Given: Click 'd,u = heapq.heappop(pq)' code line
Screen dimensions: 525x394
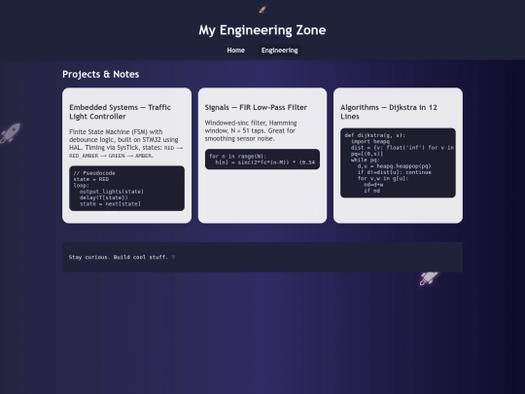Looking at the screenshot, I should click(x=394, y=165).
